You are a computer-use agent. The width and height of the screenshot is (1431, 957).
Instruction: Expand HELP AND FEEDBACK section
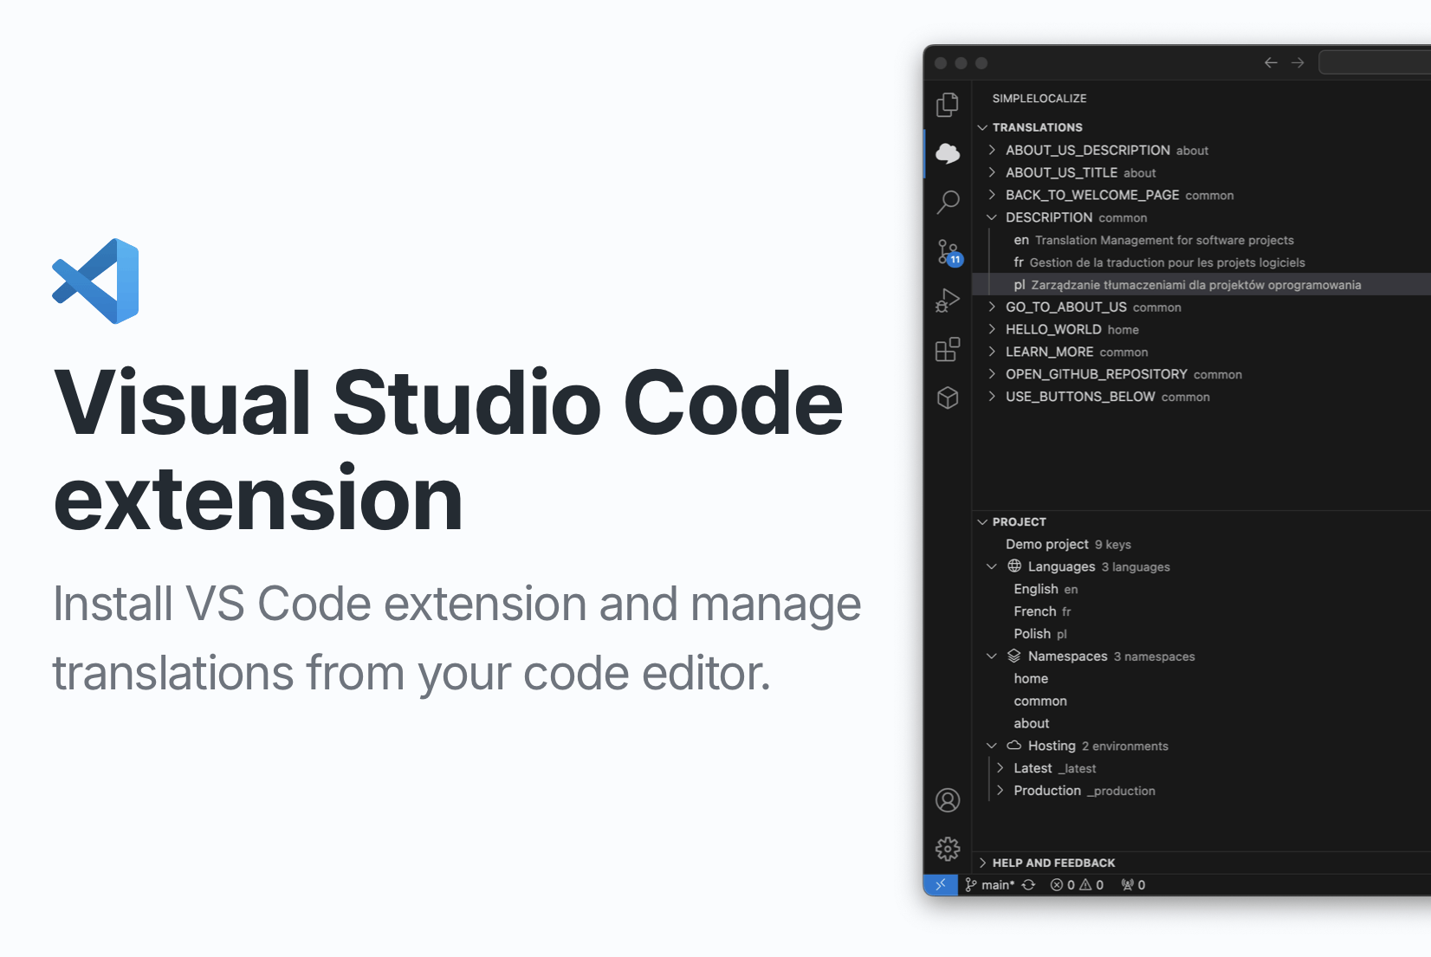point(983,863)
